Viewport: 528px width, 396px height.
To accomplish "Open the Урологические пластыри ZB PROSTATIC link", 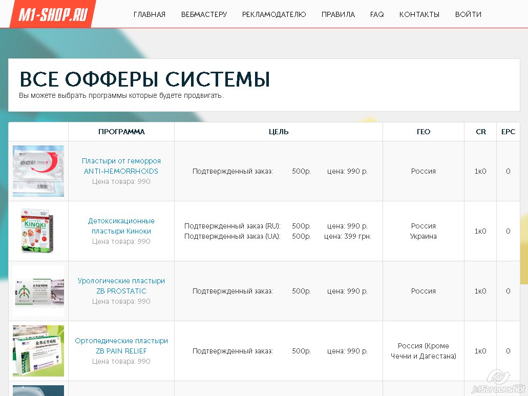I will coord(121,286).
